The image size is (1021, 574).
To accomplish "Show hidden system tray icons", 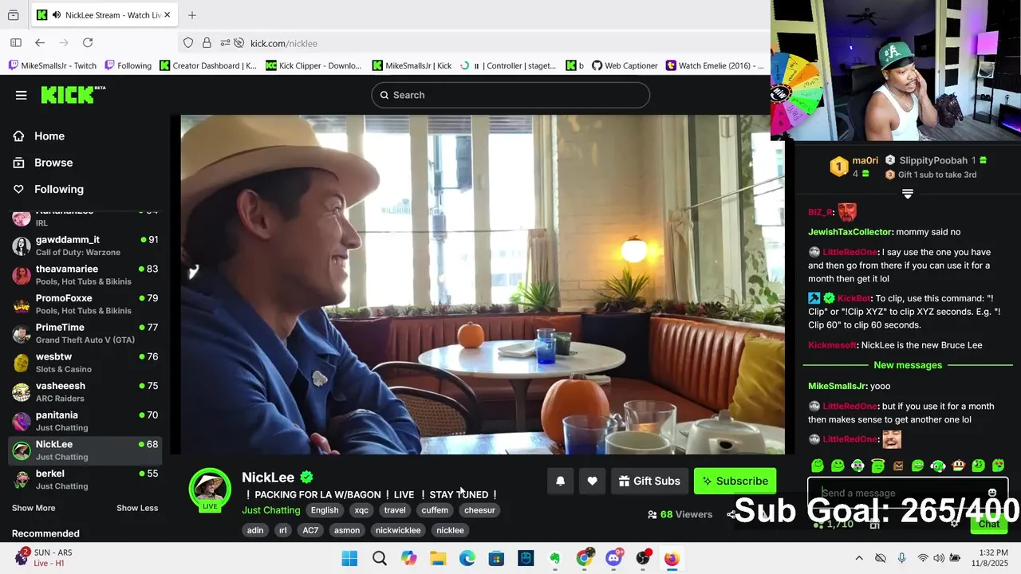I will coord(859,558).
